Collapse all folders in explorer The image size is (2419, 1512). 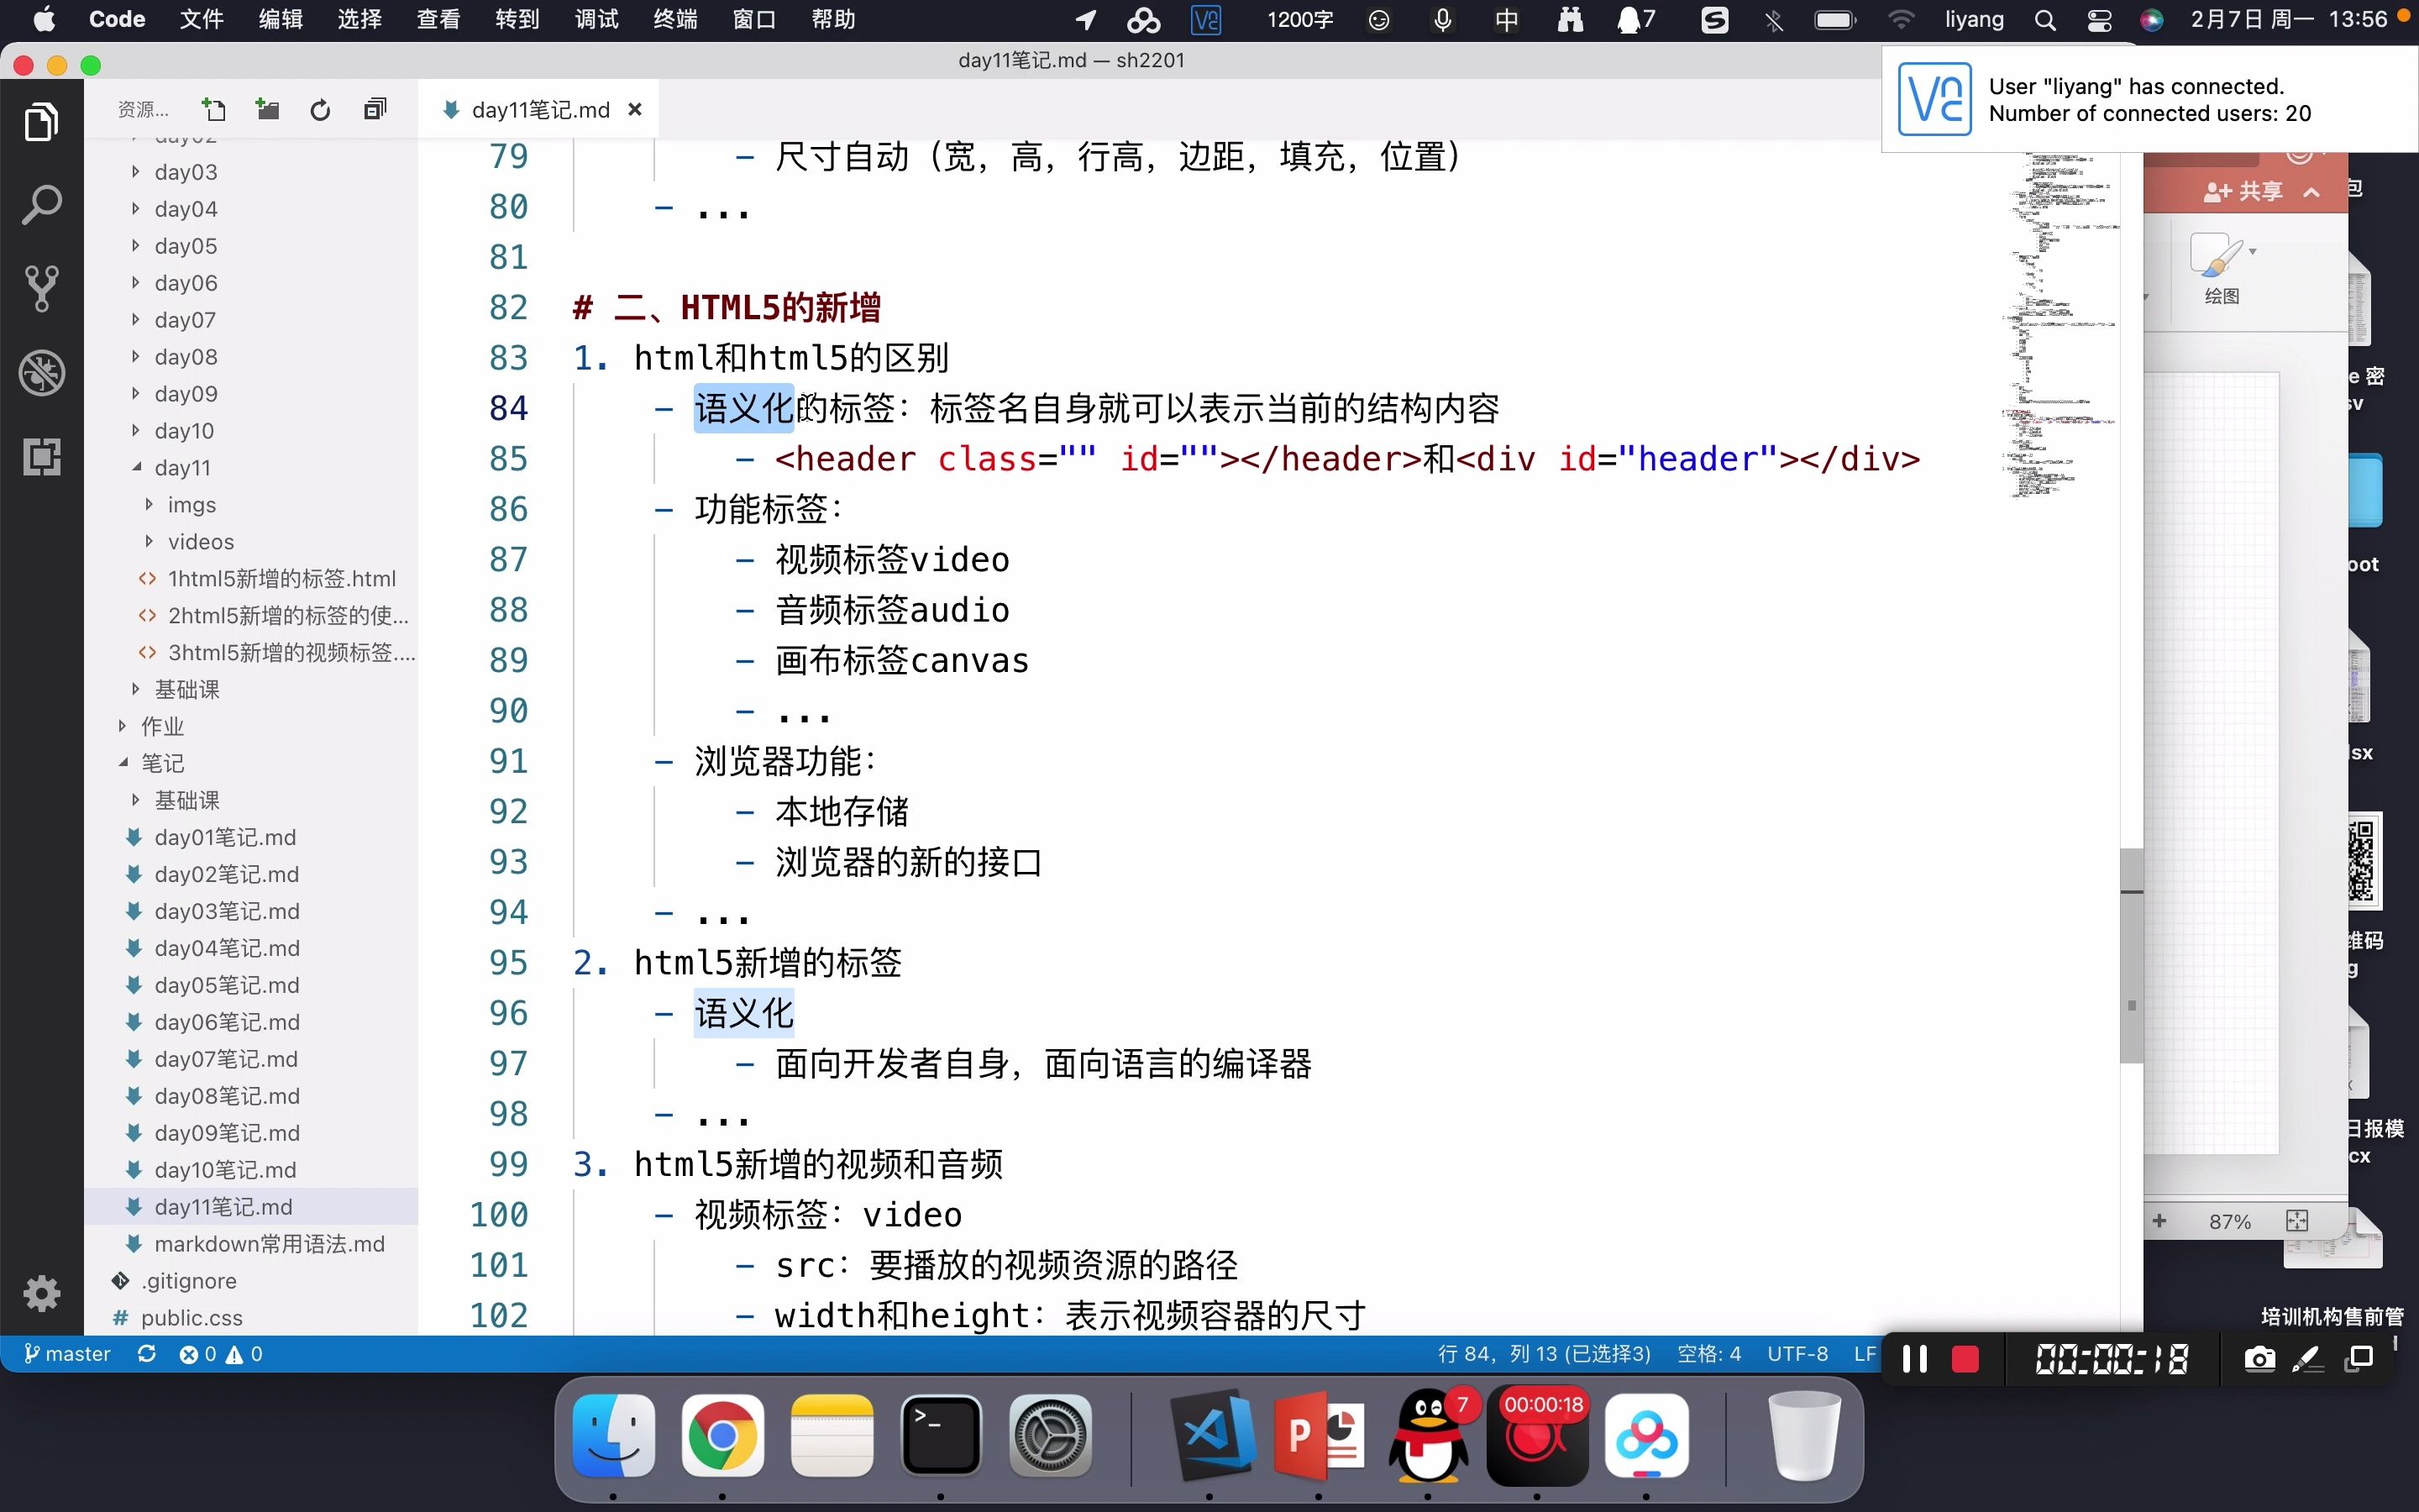[x=375, y=109]
